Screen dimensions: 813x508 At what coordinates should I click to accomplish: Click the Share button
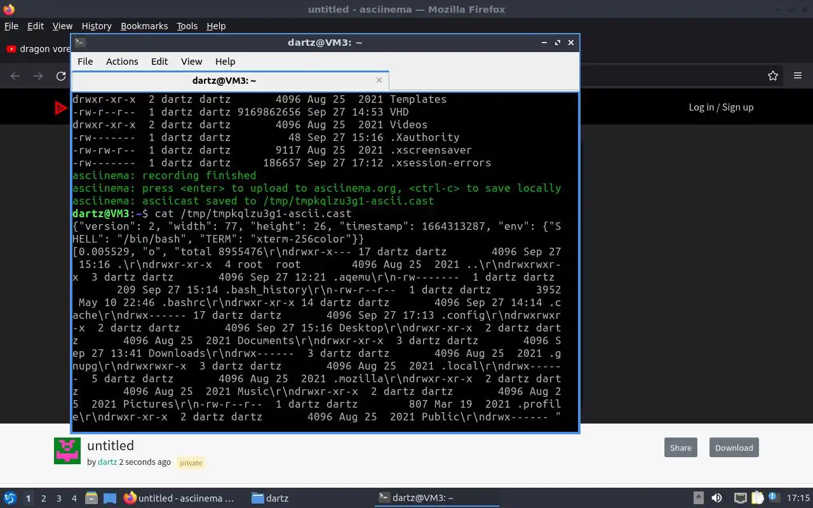[x=680, y=448]
